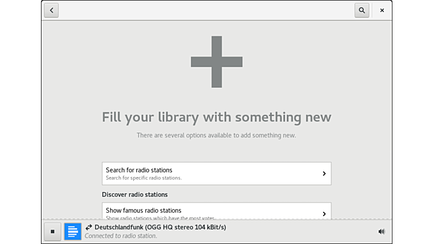434x244 pixels.
Task: Click the 'several options available' subtitle text
Action: pyautogui.click(x=216, y=135)
